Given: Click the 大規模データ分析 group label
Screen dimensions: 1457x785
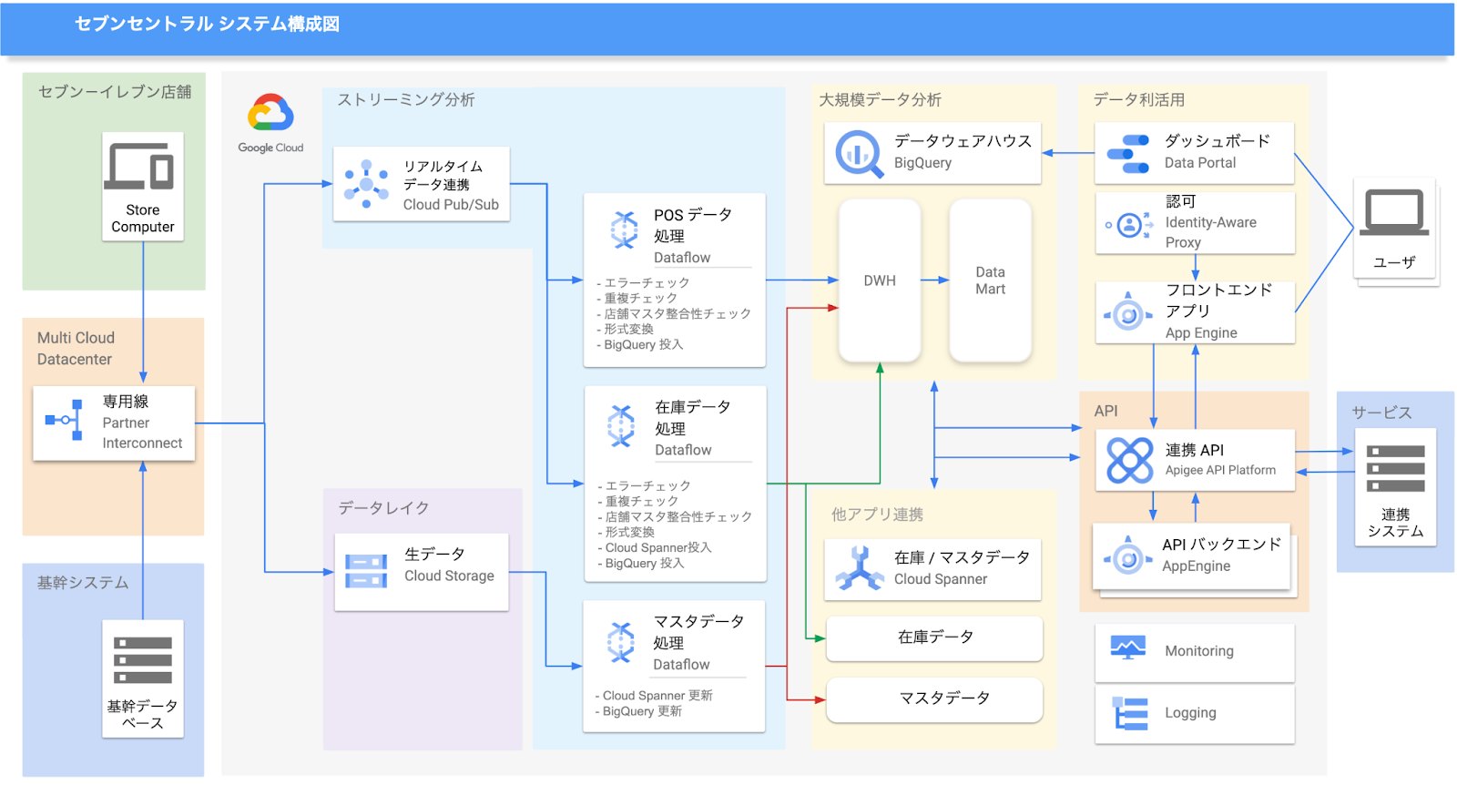Looking at the screenshot, I should (x=880, y=100).
